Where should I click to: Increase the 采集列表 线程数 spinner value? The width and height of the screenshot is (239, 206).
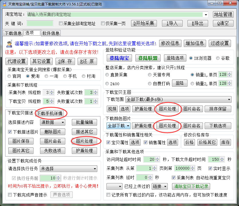tap(52, 91)
